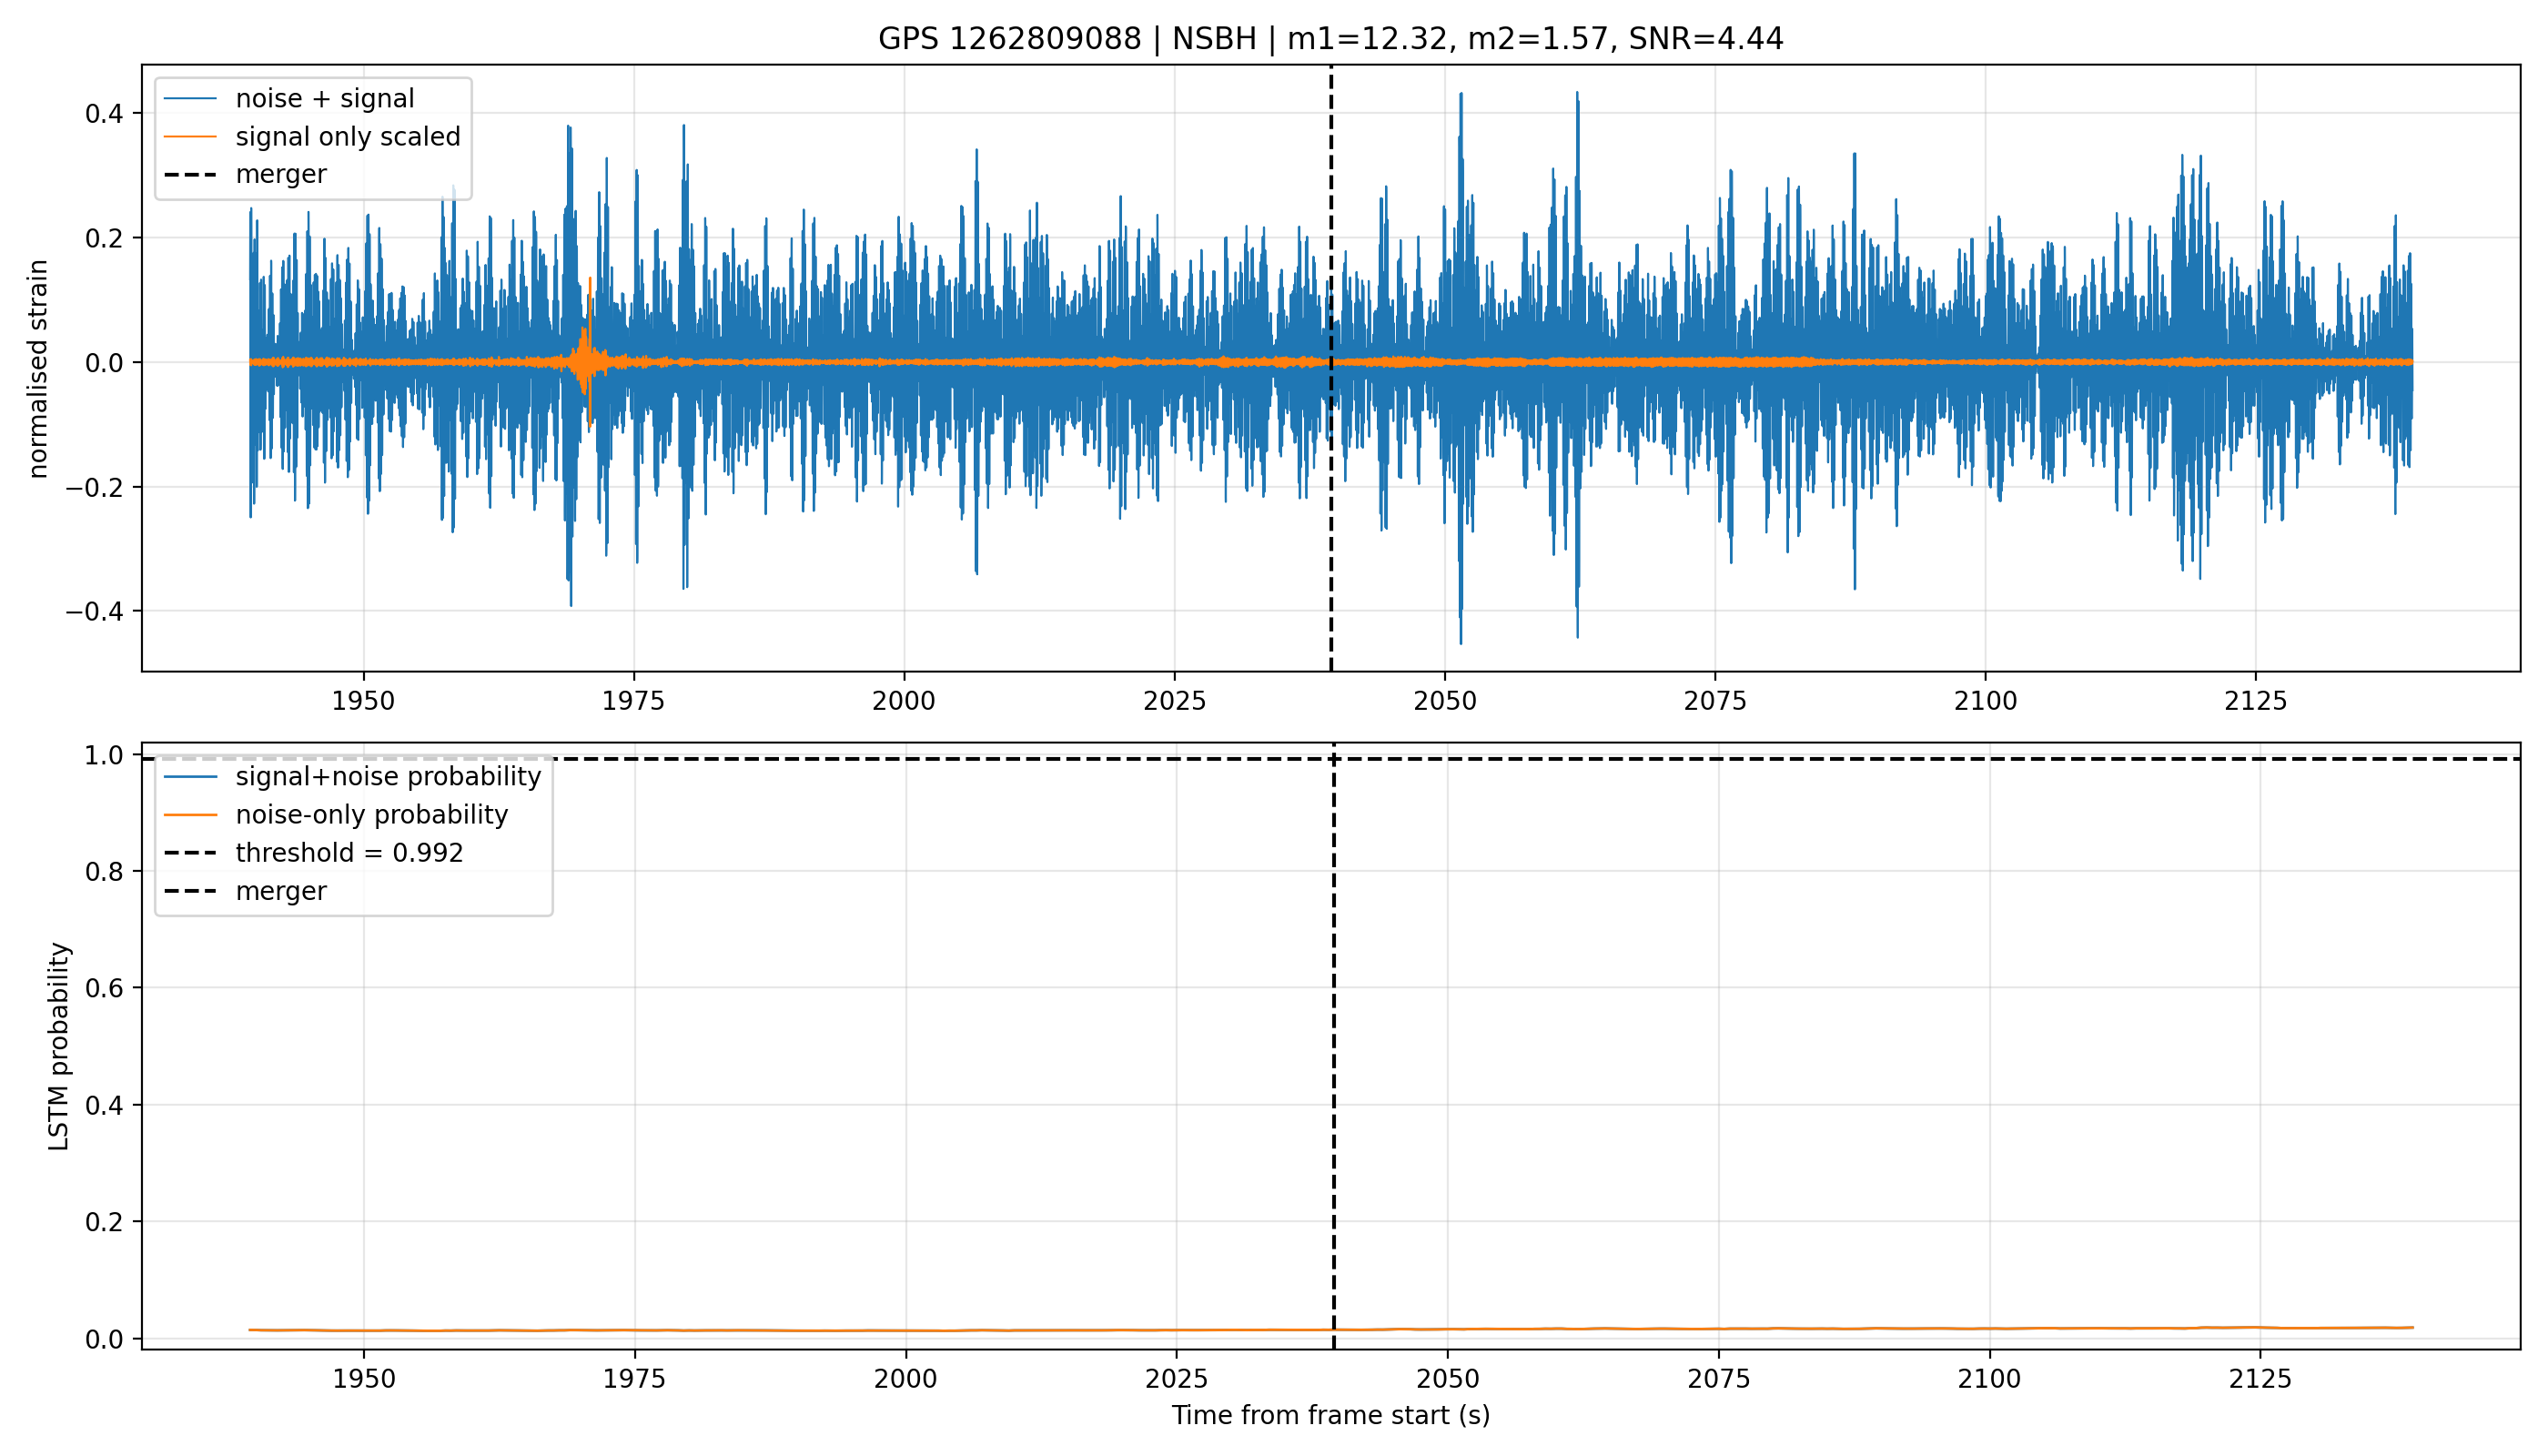Click the 'Time from frame start (s)' label
Image resolution: width=2548 pixels, height=1456 pixels.
[1331, 1415]
